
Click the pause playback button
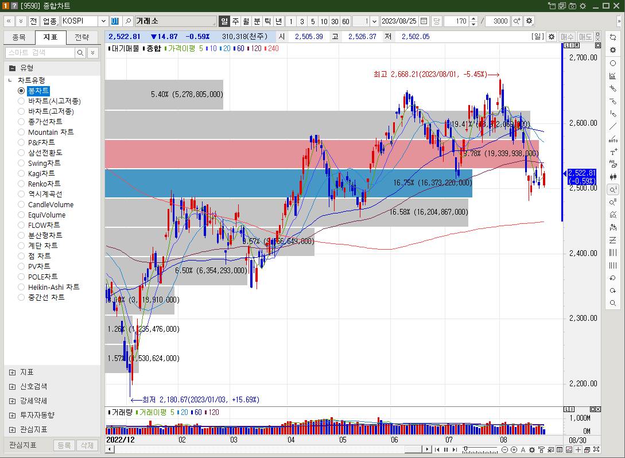point(445,449)
